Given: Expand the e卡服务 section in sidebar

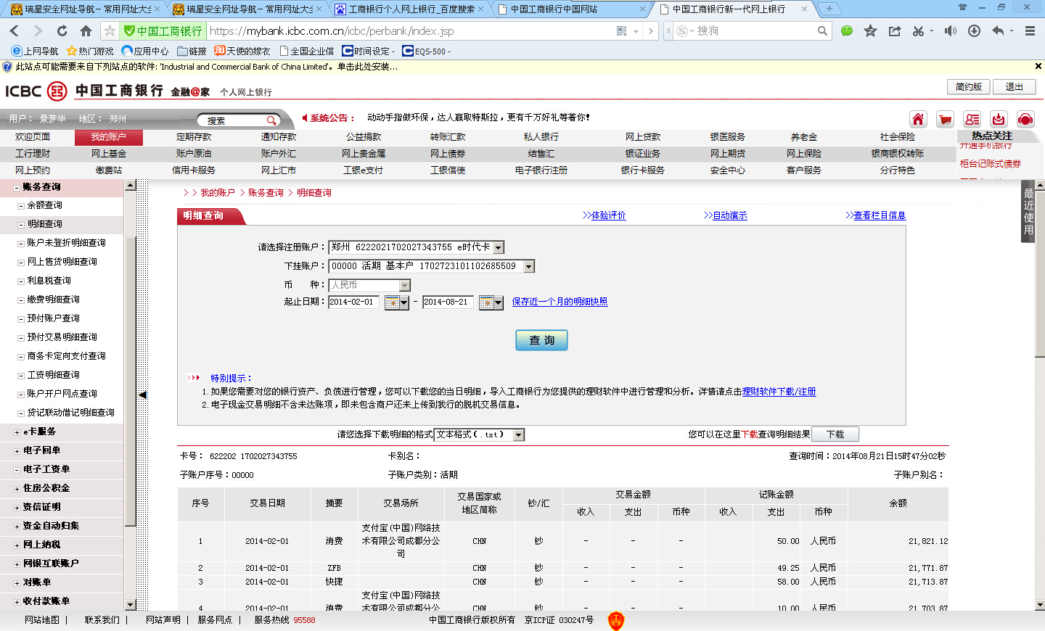Looking at the screenshot, I should click(x=17, y=432).
